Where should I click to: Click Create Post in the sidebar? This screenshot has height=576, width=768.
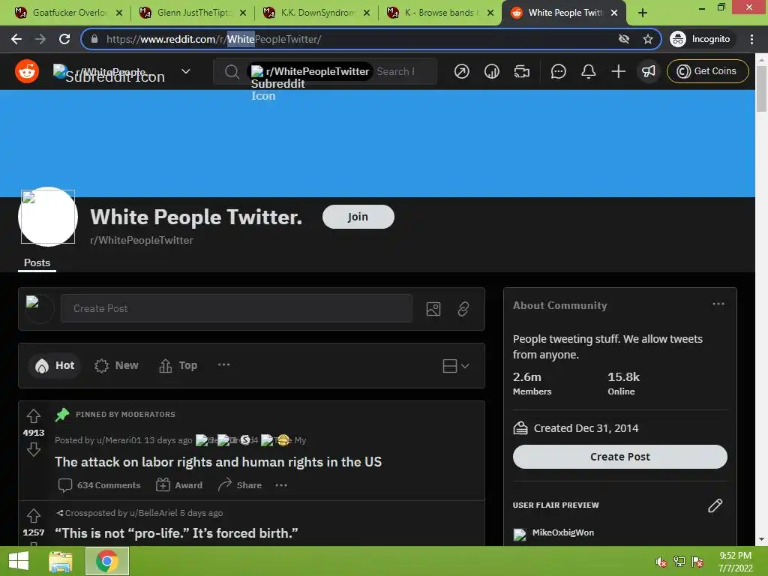(x=619, y=457)
